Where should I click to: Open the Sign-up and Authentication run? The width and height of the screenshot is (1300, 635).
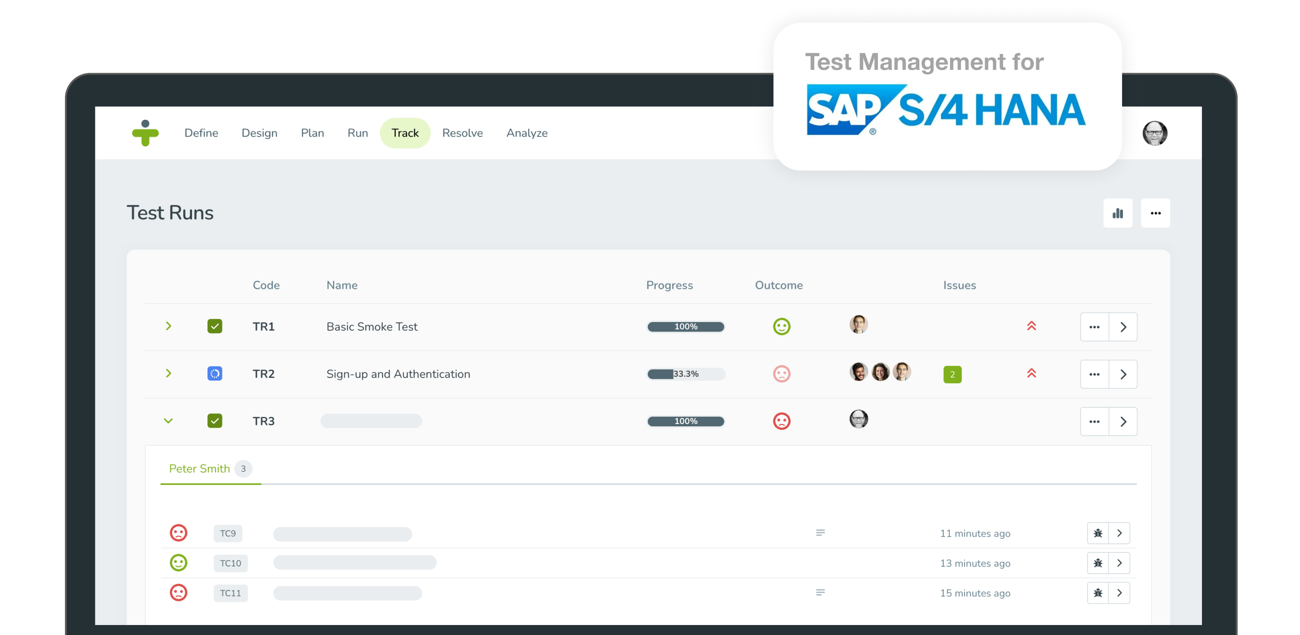coord(398,374)
